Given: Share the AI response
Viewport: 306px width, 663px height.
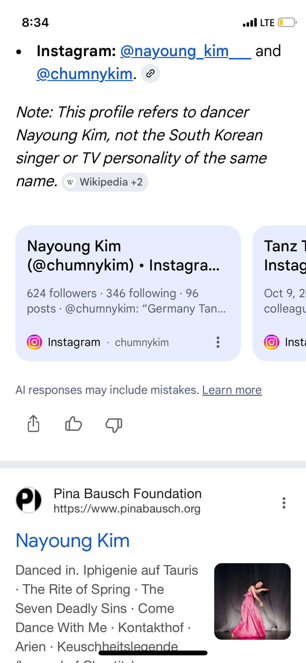Looking at the screenshot, I should click(33, 424).
